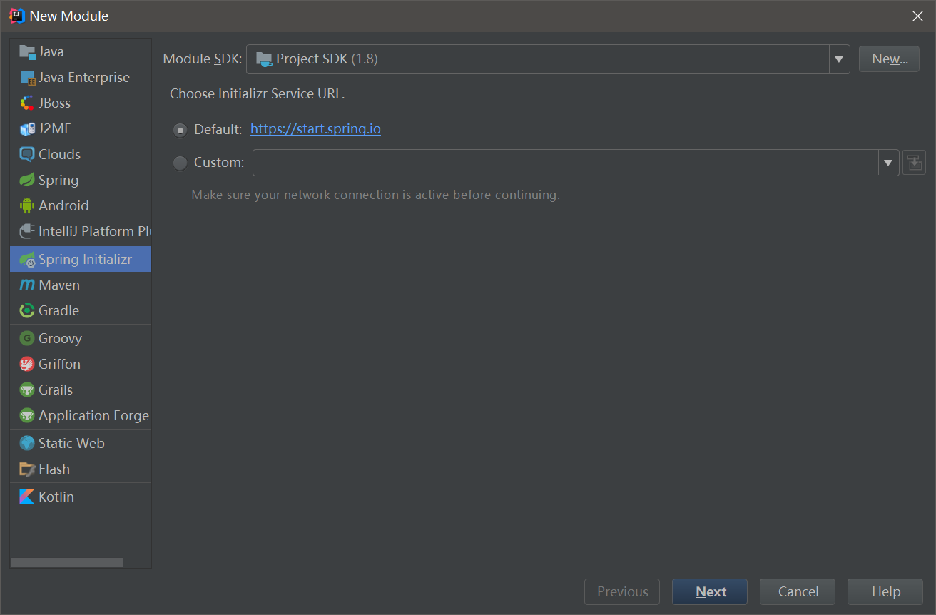This screenshot has width=936, height=615.
Task: Choose the Flash folder icon
Action: (27, 469)
